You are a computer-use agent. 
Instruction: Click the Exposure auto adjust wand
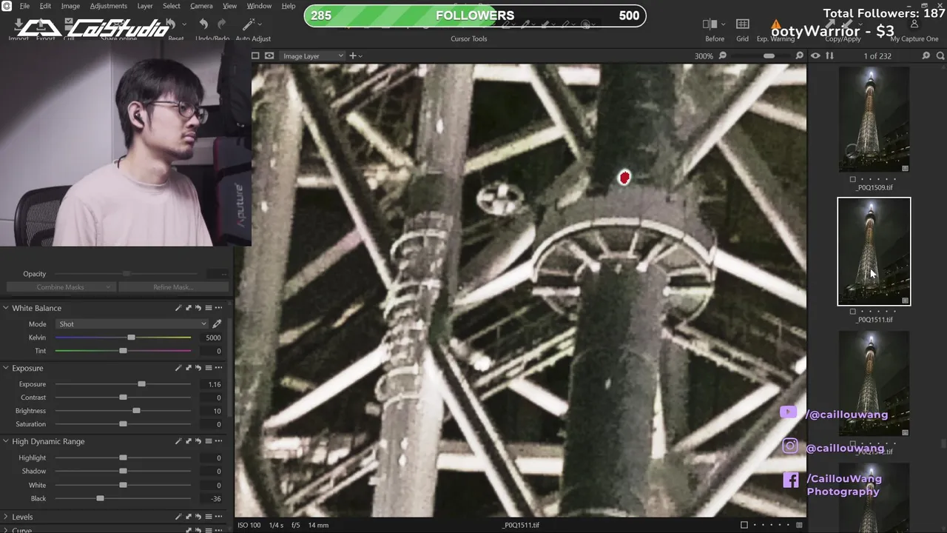coord(178,368)
